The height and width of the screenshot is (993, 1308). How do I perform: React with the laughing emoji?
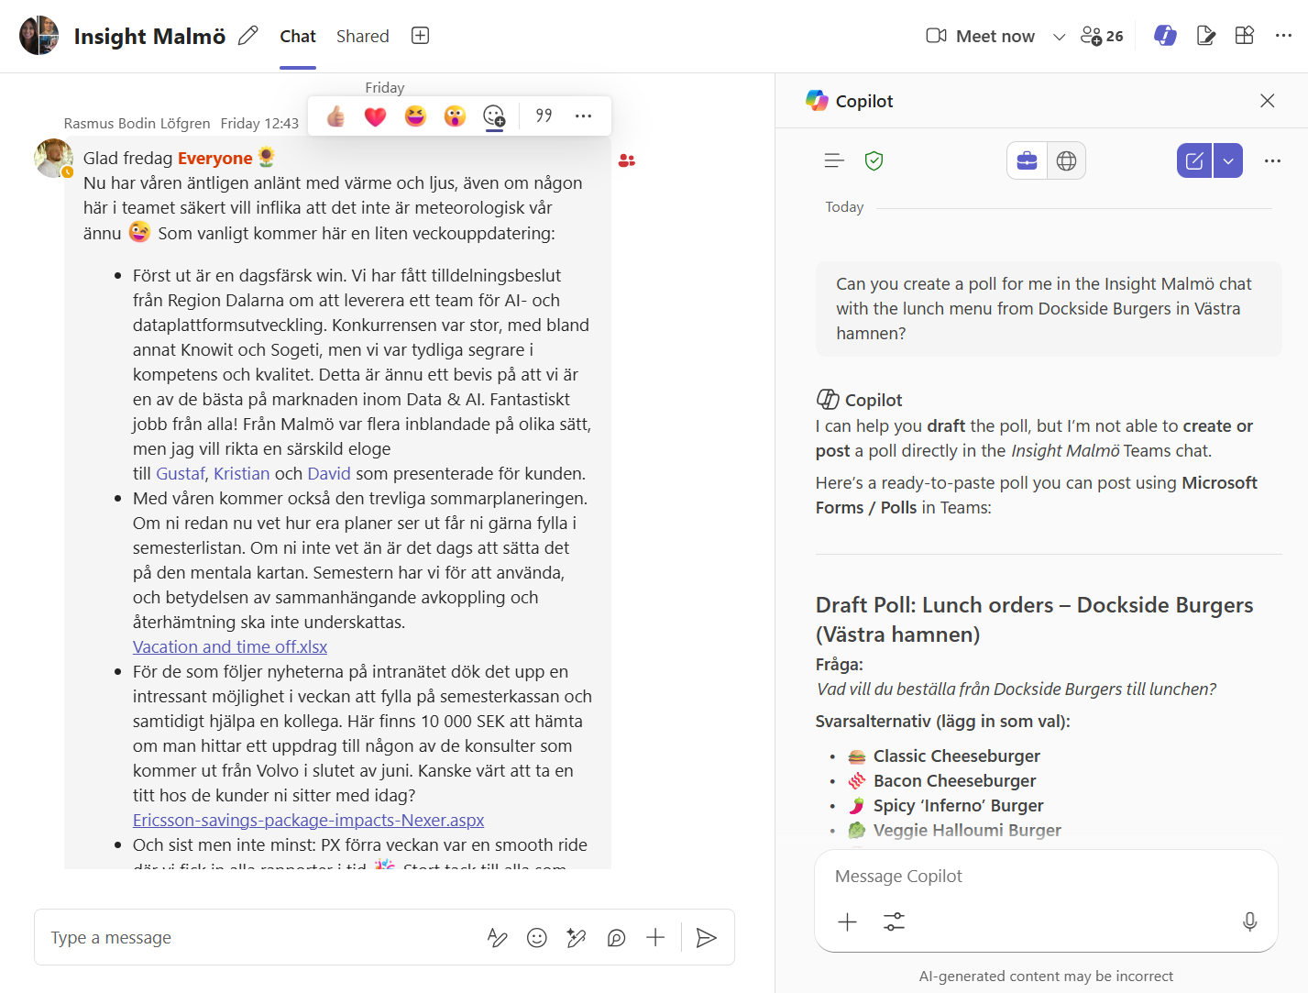415,116
